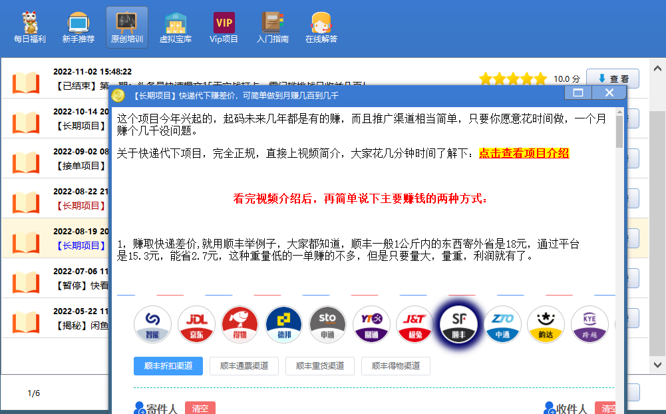The image size is (666, 414).
Task: Clear the 寄件人 sender with 清空
Action: [200, 409]
